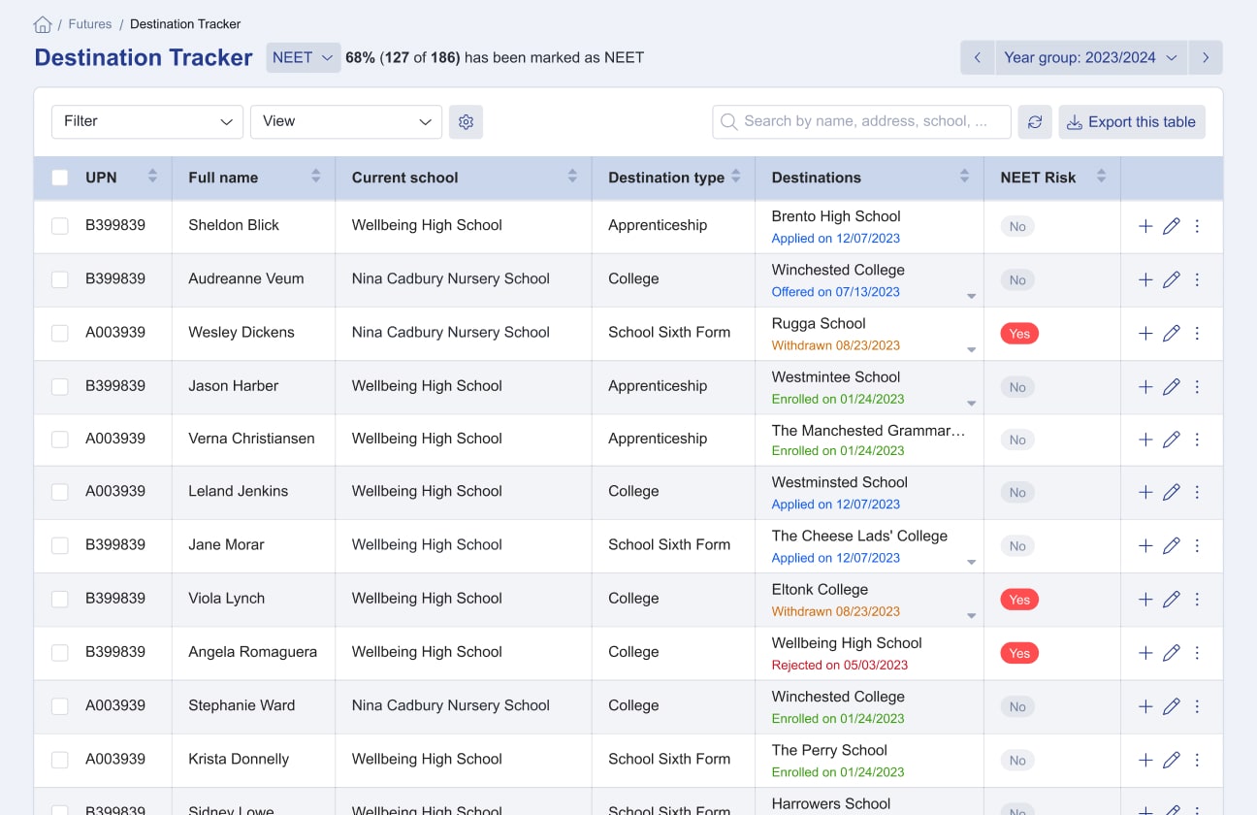Open more options for Sheldon Blick
1257x815 pixels.
[1197, 226]
